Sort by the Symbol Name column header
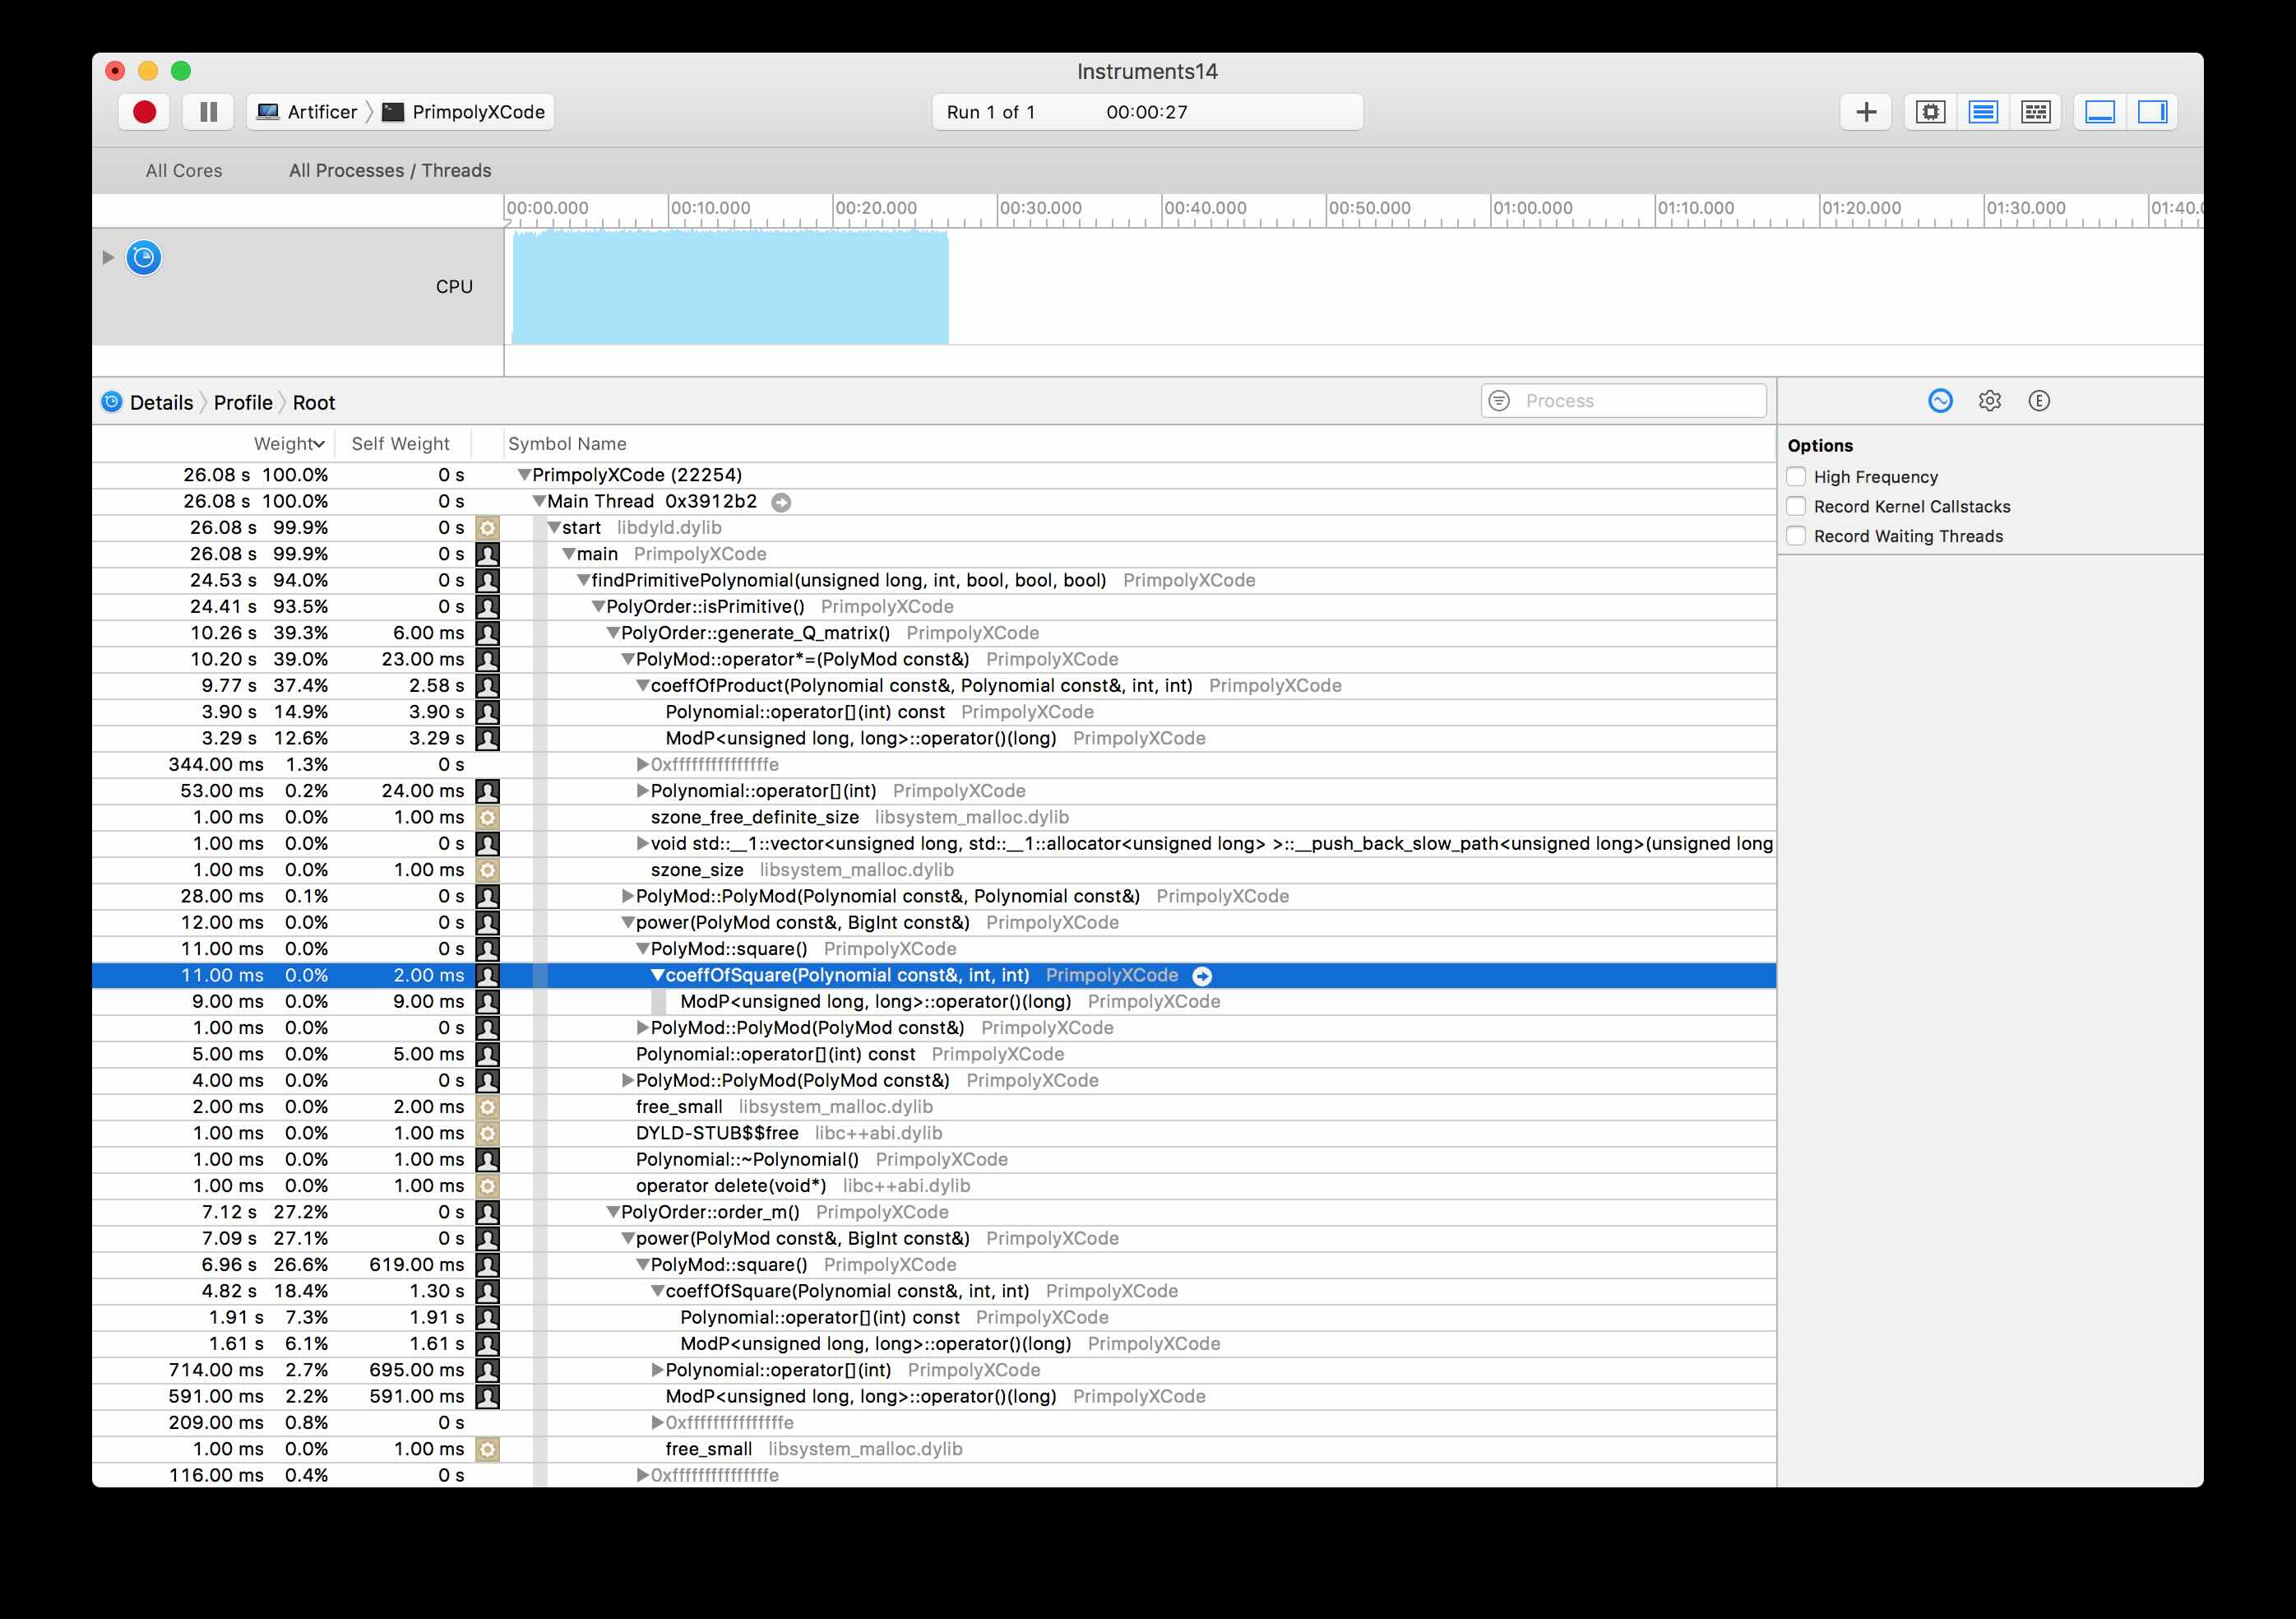Viewport: 2296px width, 1619px height. click(x=567, y=443)
